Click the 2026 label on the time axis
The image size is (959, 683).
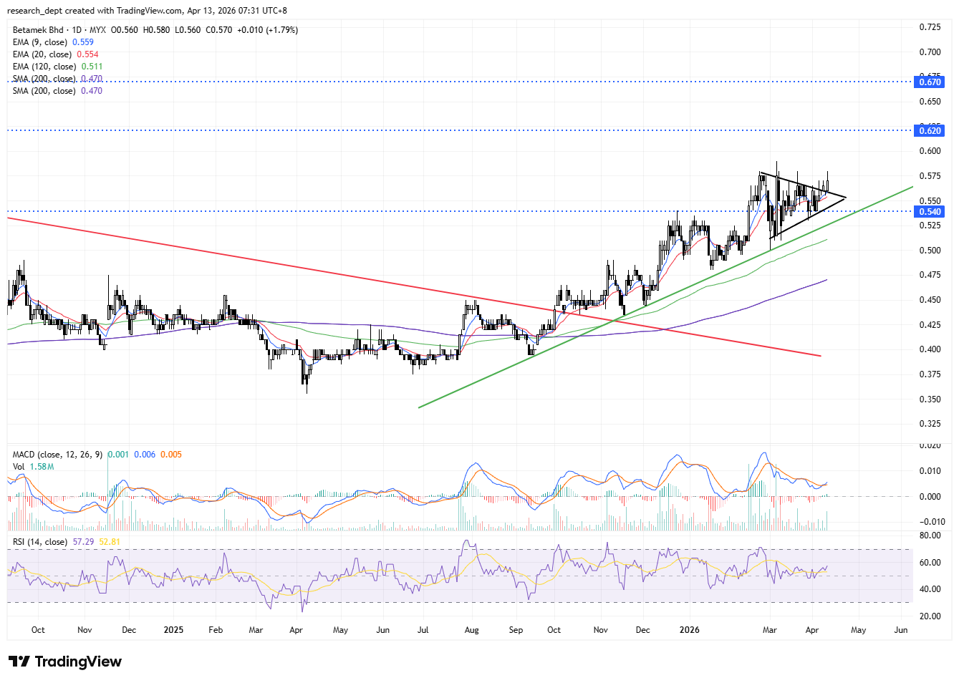[x=689, y=630]
